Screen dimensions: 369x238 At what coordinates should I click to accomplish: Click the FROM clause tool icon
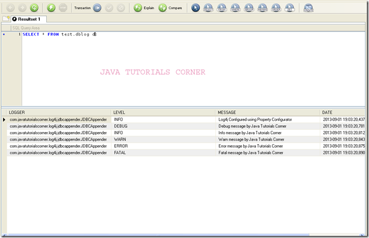click(x=222, y=8)
